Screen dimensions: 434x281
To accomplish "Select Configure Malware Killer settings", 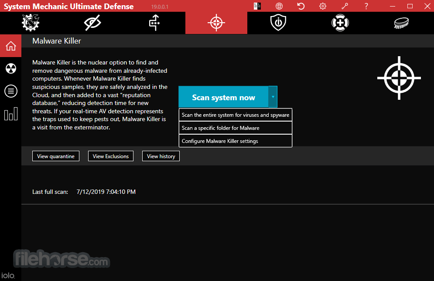I will (236, 141).
